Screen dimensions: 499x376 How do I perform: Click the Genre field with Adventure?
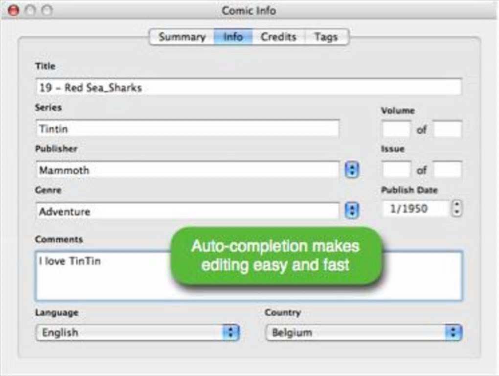coord(187,211)
